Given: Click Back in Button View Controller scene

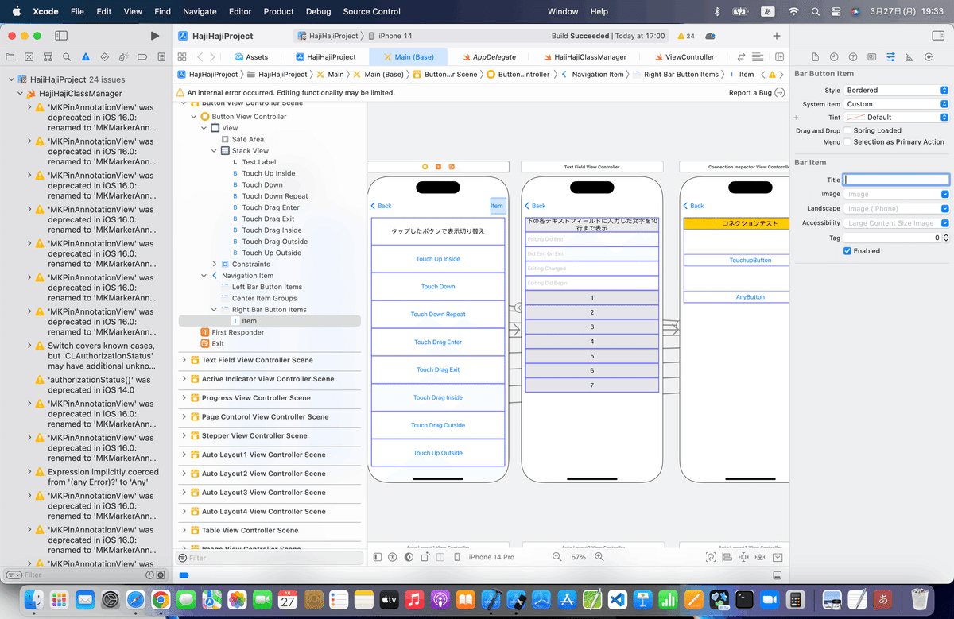Looking at the screenshot, I should (382, 206).
